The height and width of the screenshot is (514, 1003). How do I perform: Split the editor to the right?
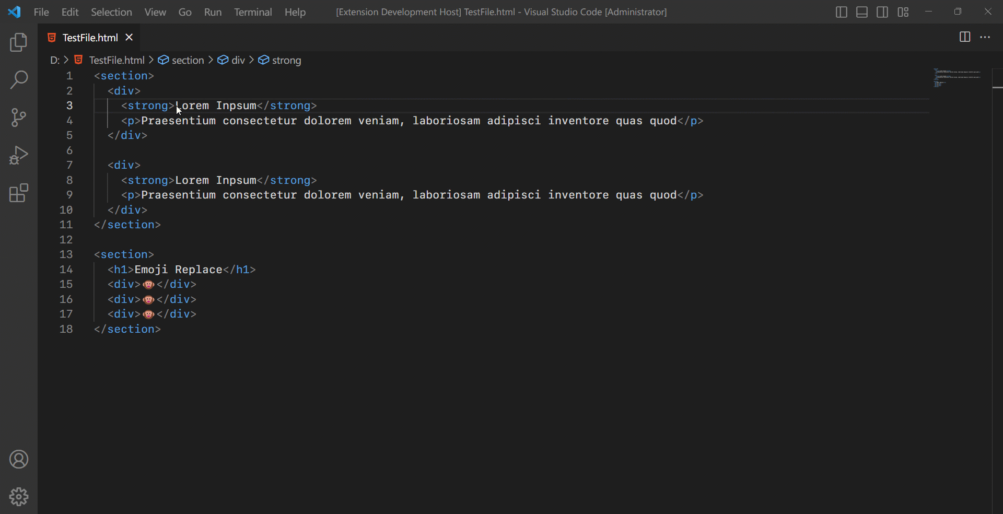click(965, 37)
